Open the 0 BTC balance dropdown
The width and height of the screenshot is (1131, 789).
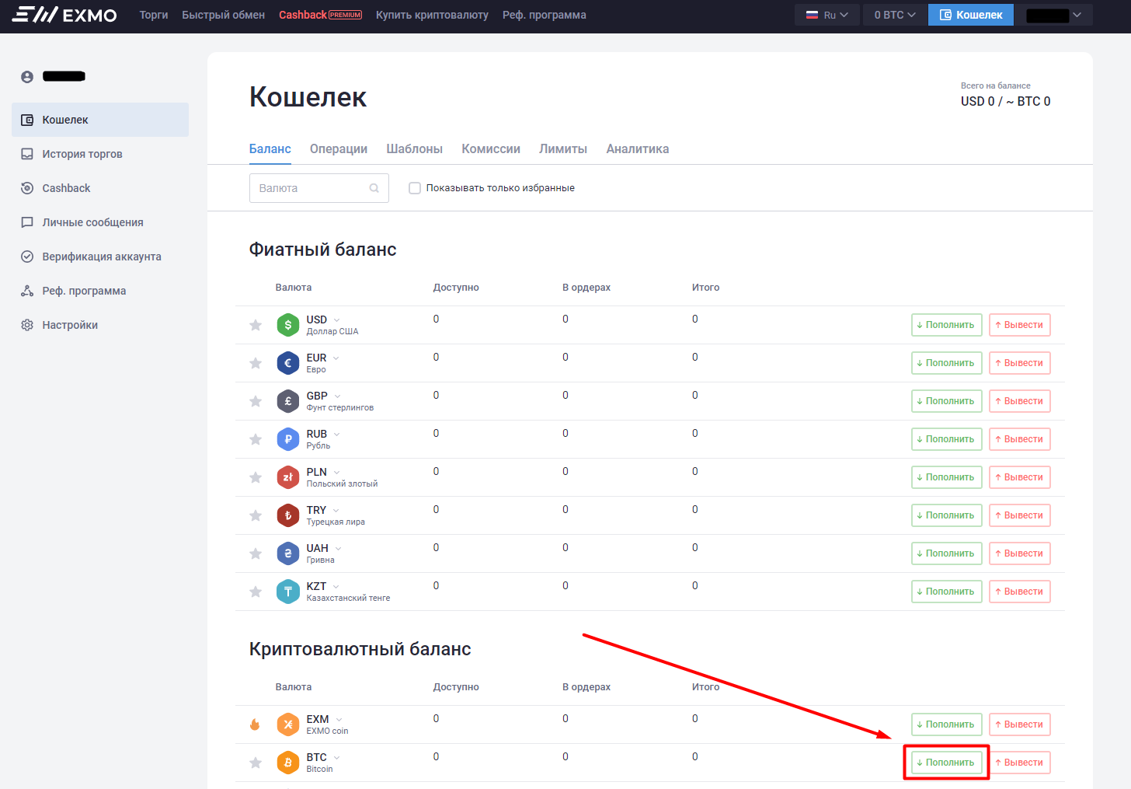coord(895,15)
